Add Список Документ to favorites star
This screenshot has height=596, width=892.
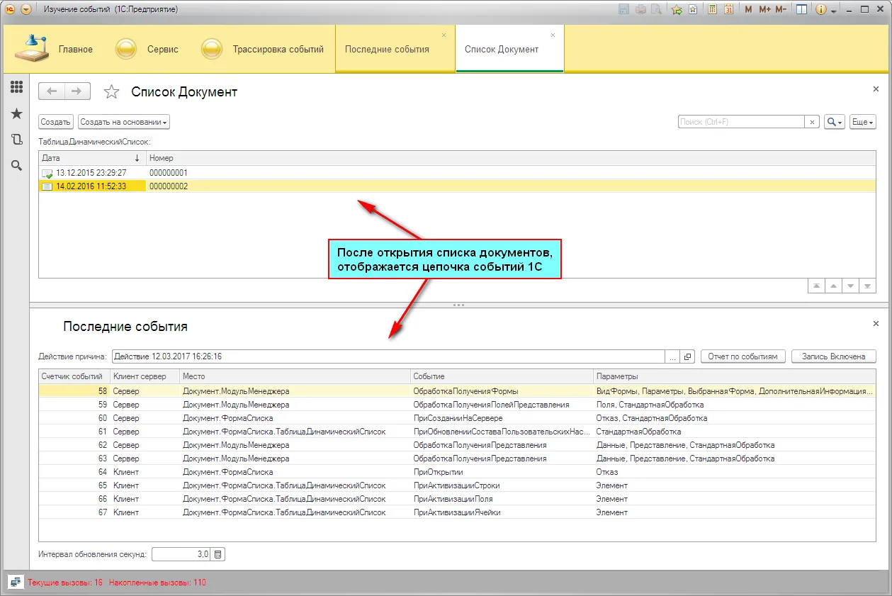tap(111, 91)
